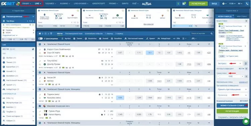Remove the Тэджон (жен) bet from coupon
251x126 pixels.
click(x=245, y=46)
